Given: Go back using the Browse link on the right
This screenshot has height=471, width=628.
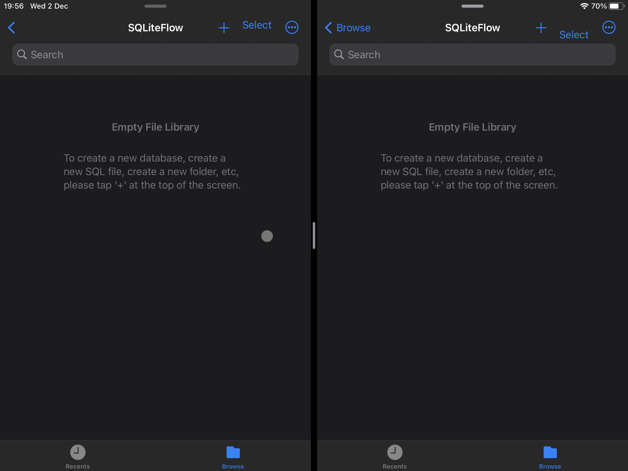Looking at the screenshot, I should 353,28.
